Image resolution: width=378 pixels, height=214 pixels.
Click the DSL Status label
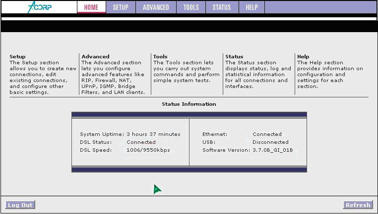(96, 142)
